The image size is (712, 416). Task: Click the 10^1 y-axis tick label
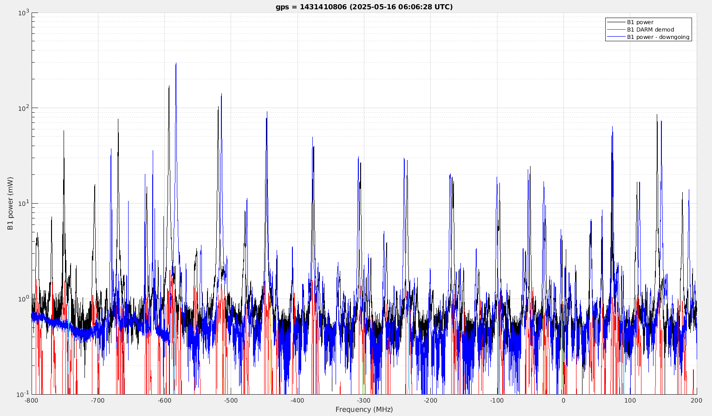coord(24,203)
